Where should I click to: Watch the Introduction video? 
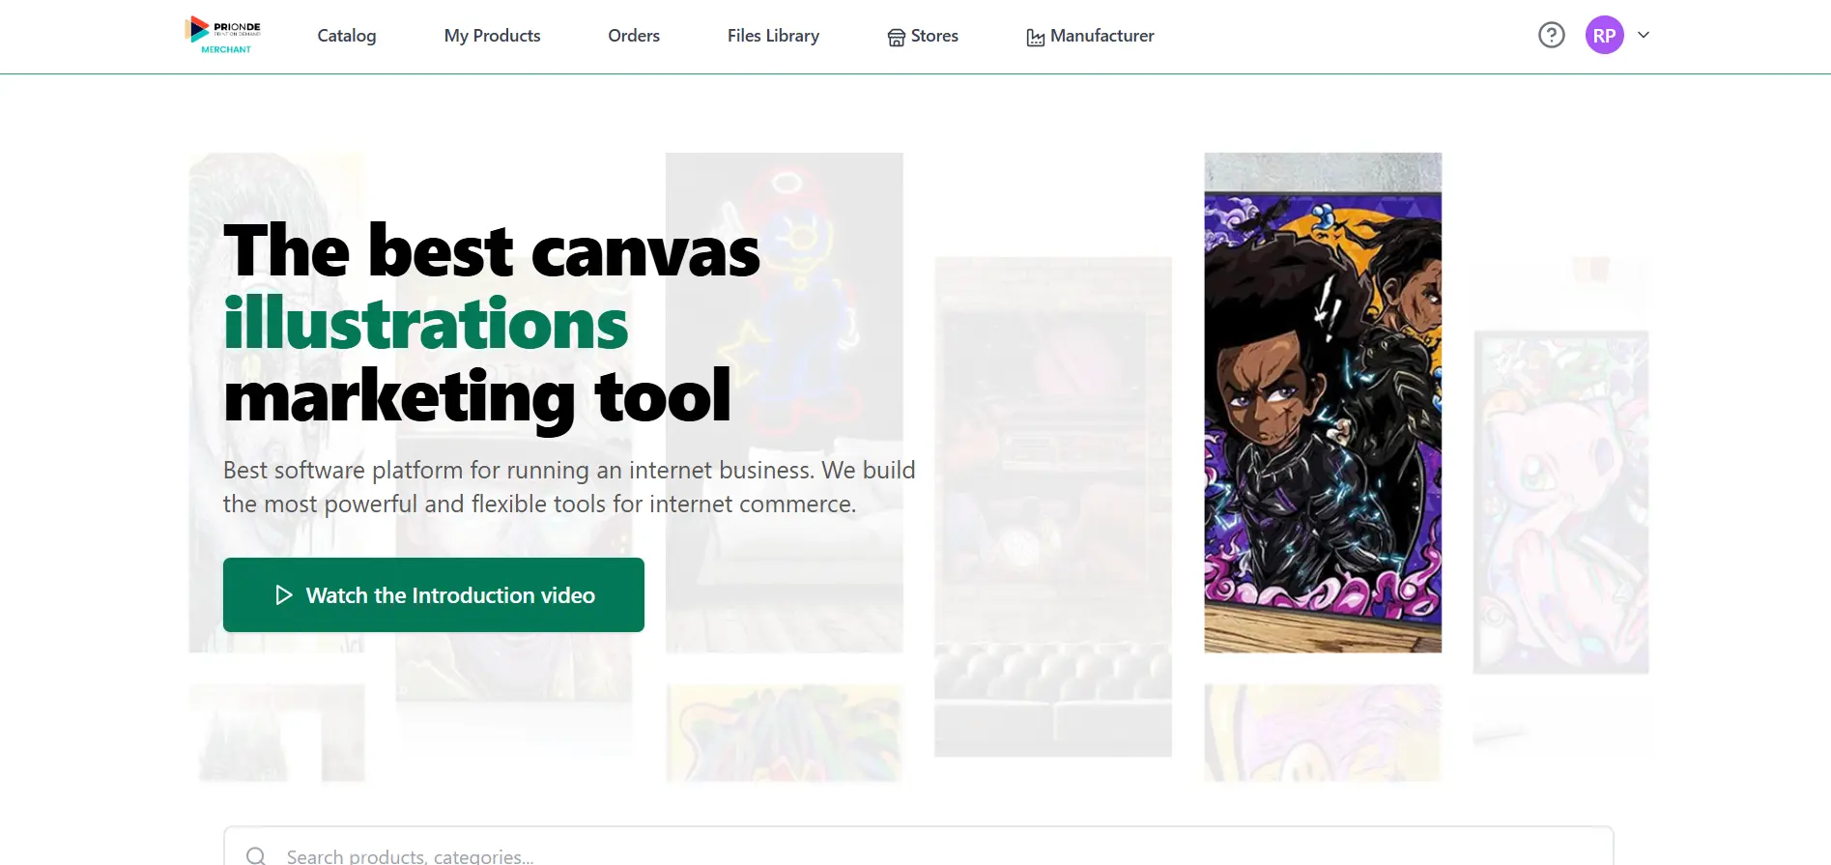point(434,594)
